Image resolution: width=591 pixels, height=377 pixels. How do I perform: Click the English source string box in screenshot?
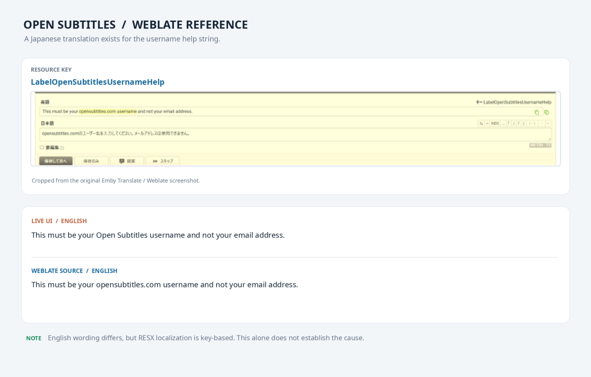coord(291,111)
